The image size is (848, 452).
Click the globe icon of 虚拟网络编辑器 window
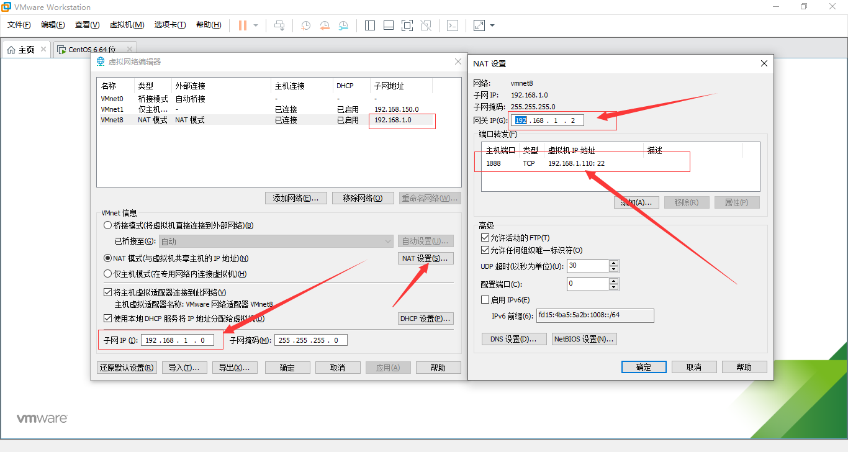[101, 61]
